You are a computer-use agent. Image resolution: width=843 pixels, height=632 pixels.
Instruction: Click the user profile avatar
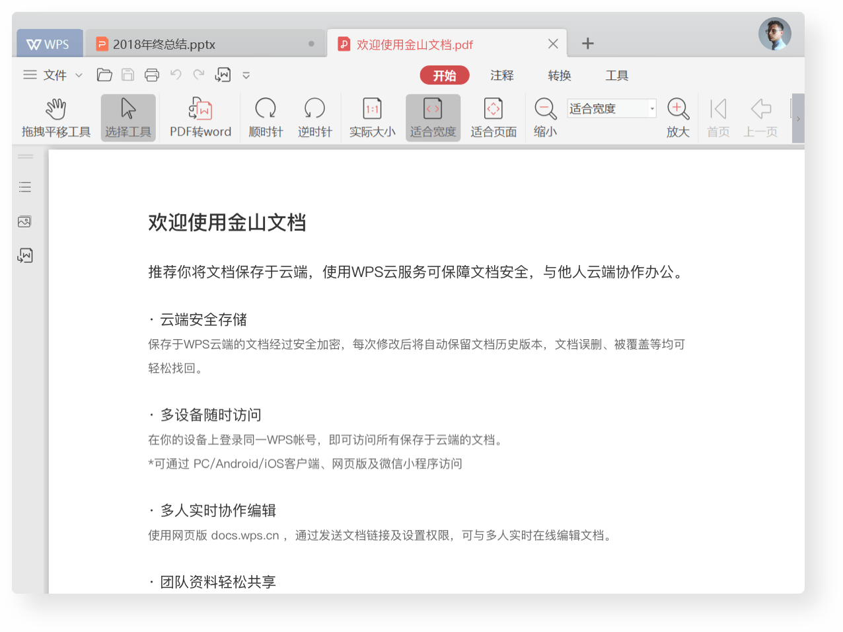(x=774, y=34)
